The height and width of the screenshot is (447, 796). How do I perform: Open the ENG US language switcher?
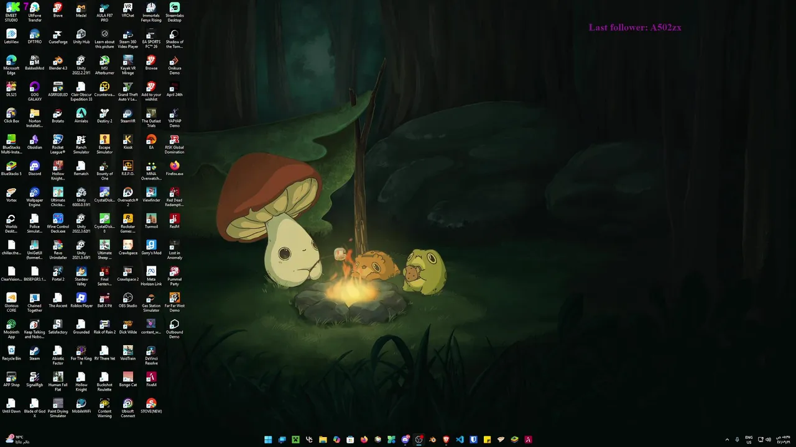point(749,440)
